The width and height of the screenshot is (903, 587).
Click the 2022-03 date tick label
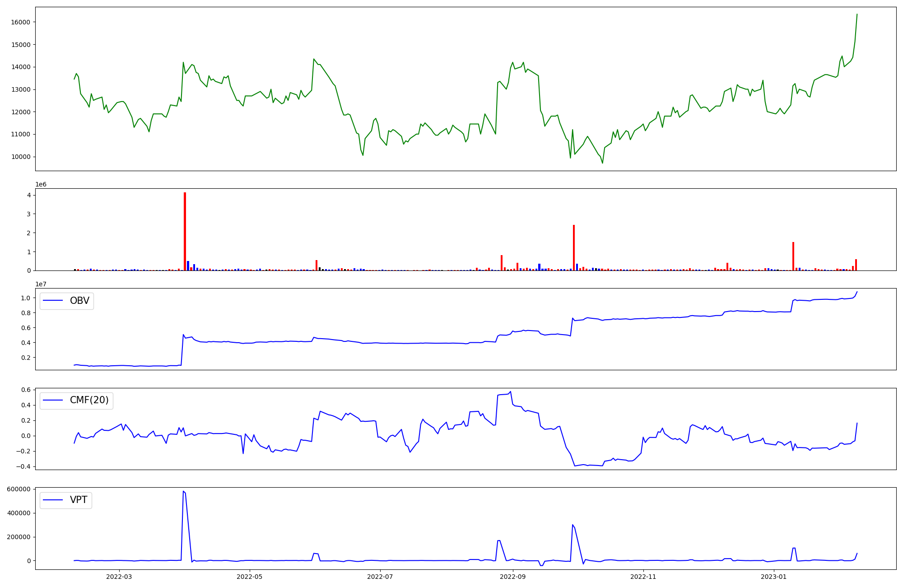click(x=119, y=577)
